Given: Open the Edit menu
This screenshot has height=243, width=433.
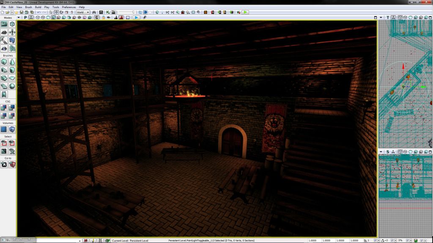Looking at the screenshot, I should 11,7.
